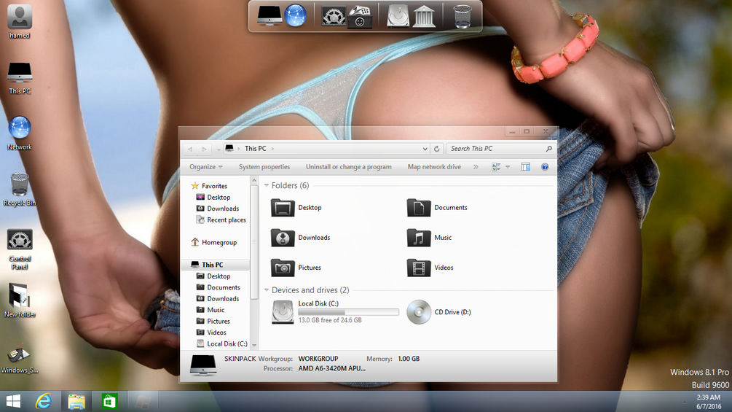The image size is (732, 412).
Task: Open the Documents folder in Folders group
Action: (x=437, y=207)
